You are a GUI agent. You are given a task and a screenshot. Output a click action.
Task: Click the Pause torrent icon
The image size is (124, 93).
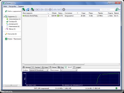click(x=46, y=10)
